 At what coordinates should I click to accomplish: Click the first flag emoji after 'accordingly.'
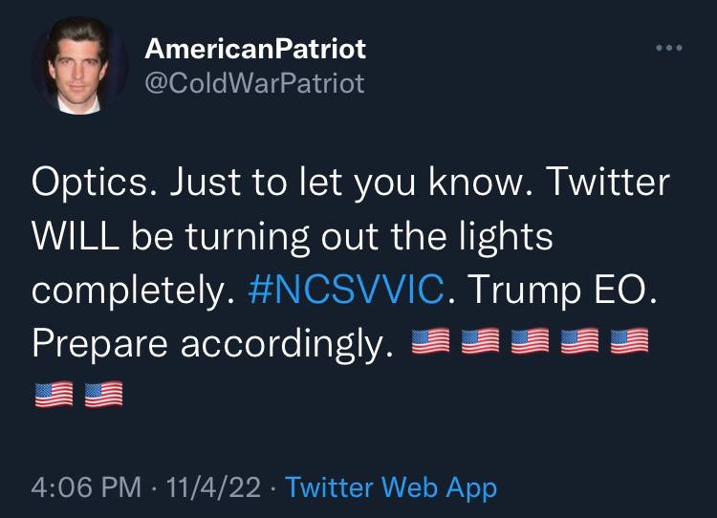point(430,341)
